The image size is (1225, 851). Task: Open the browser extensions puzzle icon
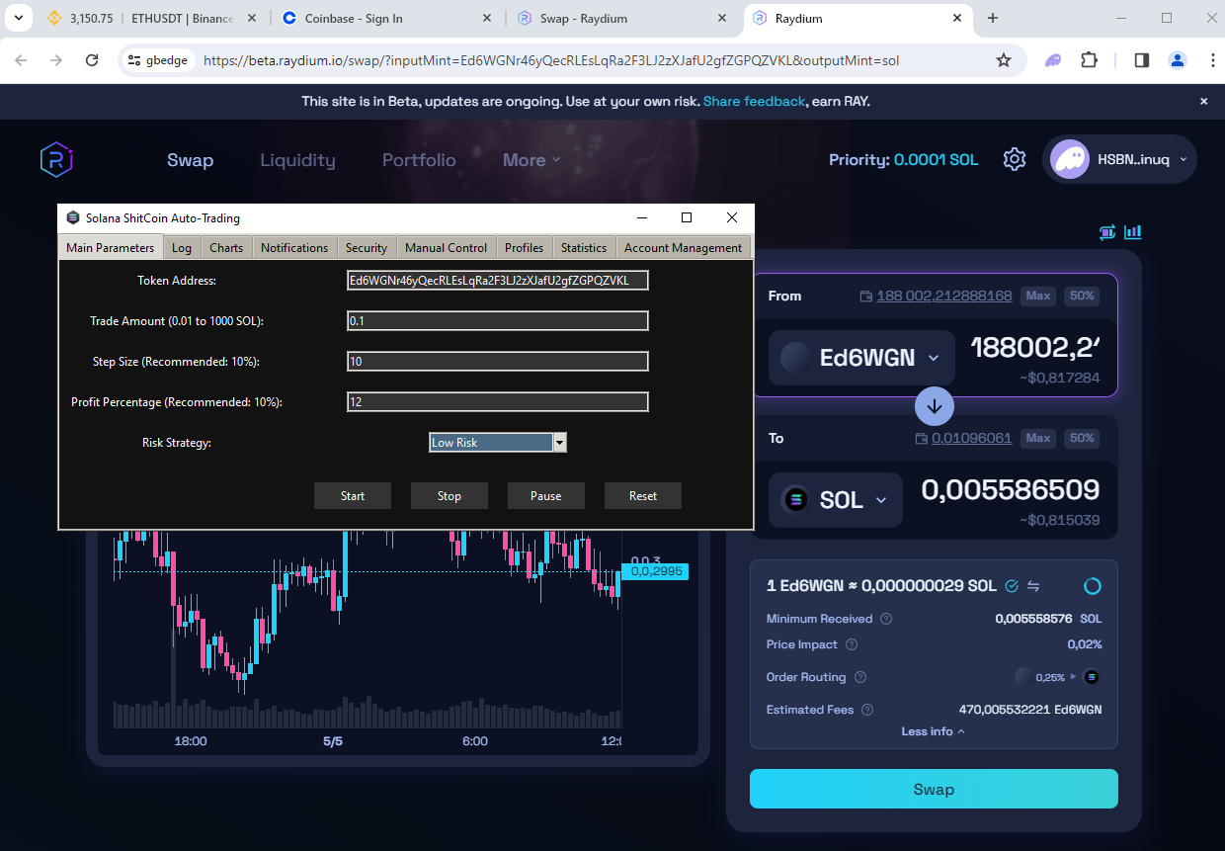pos(1089,60)
